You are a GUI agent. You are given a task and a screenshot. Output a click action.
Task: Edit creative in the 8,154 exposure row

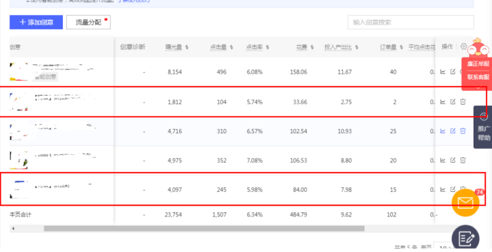[x=453, y=72]
